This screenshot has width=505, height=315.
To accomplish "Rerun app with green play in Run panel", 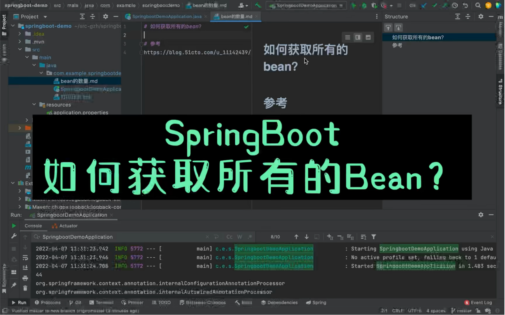I will [x=14, y=226].
